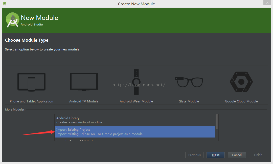This screenshot has width=273, height=164.
Task: Choose the Google Cloud Module icon
Action: click(241, 82)
